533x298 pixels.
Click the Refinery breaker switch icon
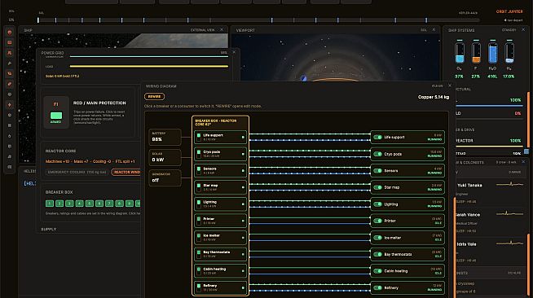point(199,287)
